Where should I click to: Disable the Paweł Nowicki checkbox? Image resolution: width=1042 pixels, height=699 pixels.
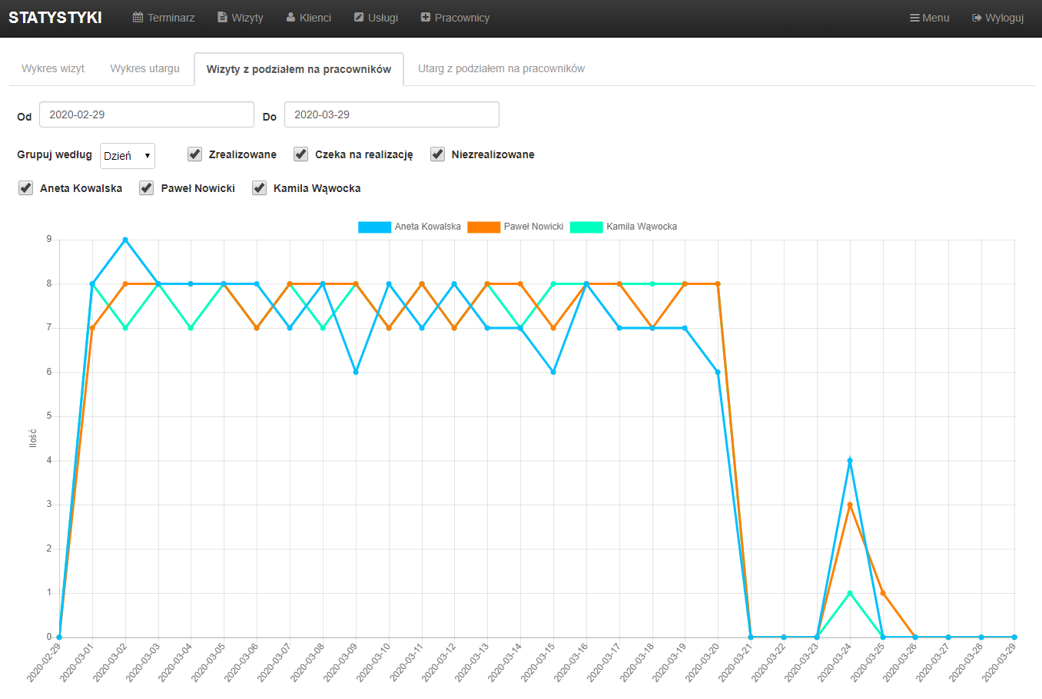(x=147, y=188)
